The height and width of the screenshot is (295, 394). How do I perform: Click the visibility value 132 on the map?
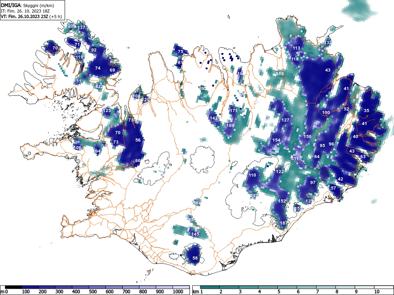point(328,42)
